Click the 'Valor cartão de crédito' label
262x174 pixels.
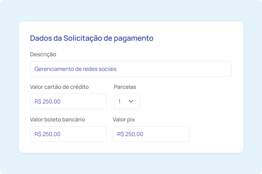59,87
